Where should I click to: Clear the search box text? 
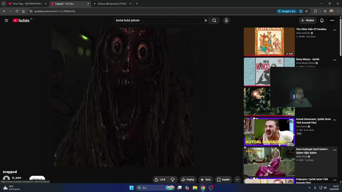[x=206, y=21]
